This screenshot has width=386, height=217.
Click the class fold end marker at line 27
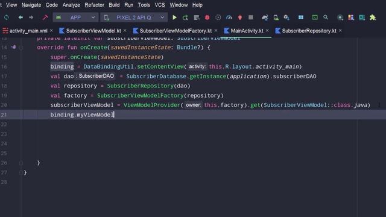point(21,172)
